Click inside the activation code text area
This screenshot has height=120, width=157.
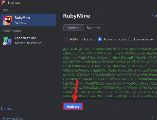[x=110, y=73]
